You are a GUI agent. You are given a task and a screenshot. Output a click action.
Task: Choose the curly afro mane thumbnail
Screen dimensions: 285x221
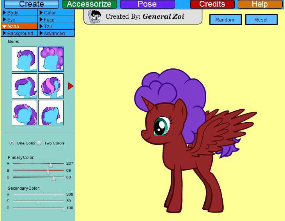coord(51,59)
